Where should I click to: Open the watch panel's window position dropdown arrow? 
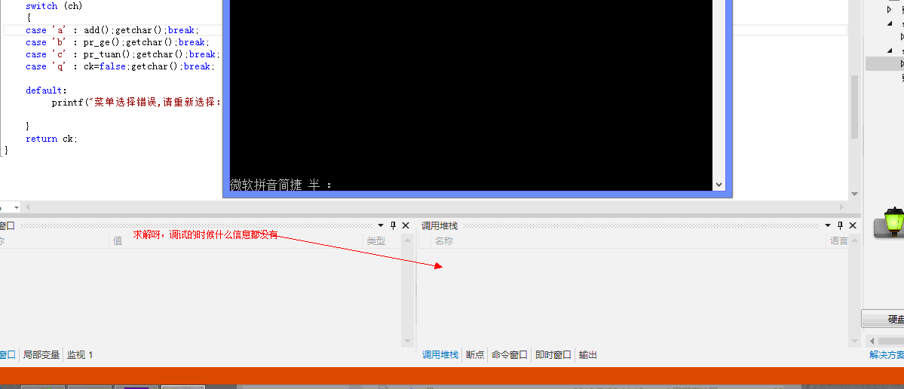381,225
